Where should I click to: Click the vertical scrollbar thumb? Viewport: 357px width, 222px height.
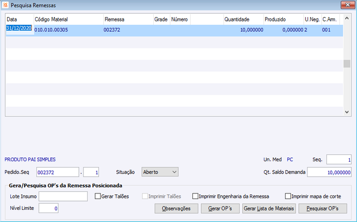347,64
